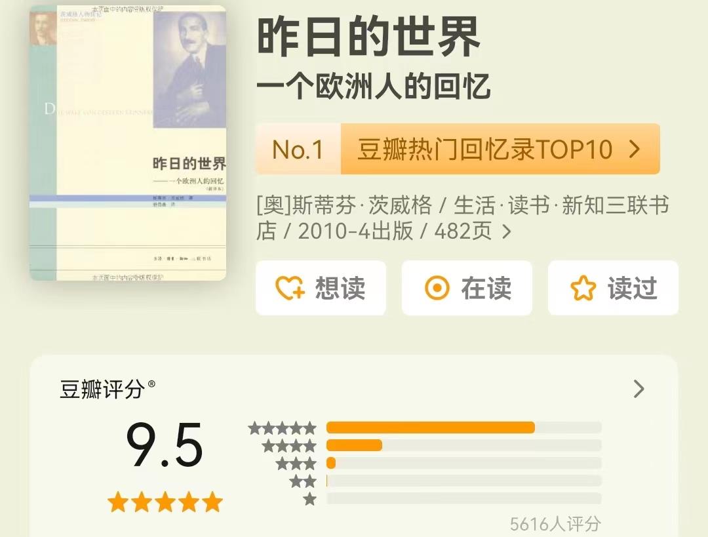Screen dimensions: 708x537
Task: Tap the orange five stars under 9.5
Action: click(165, 502)
